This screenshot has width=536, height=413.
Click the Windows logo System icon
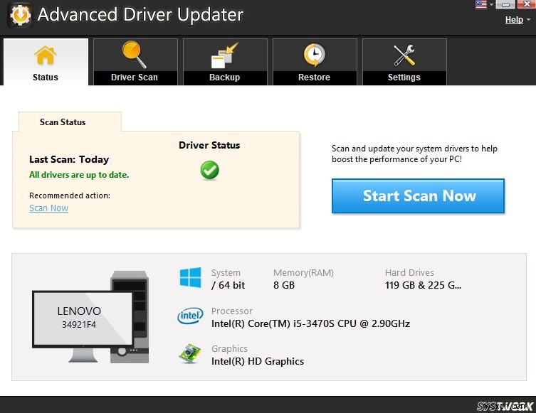(x=190, y=277)
